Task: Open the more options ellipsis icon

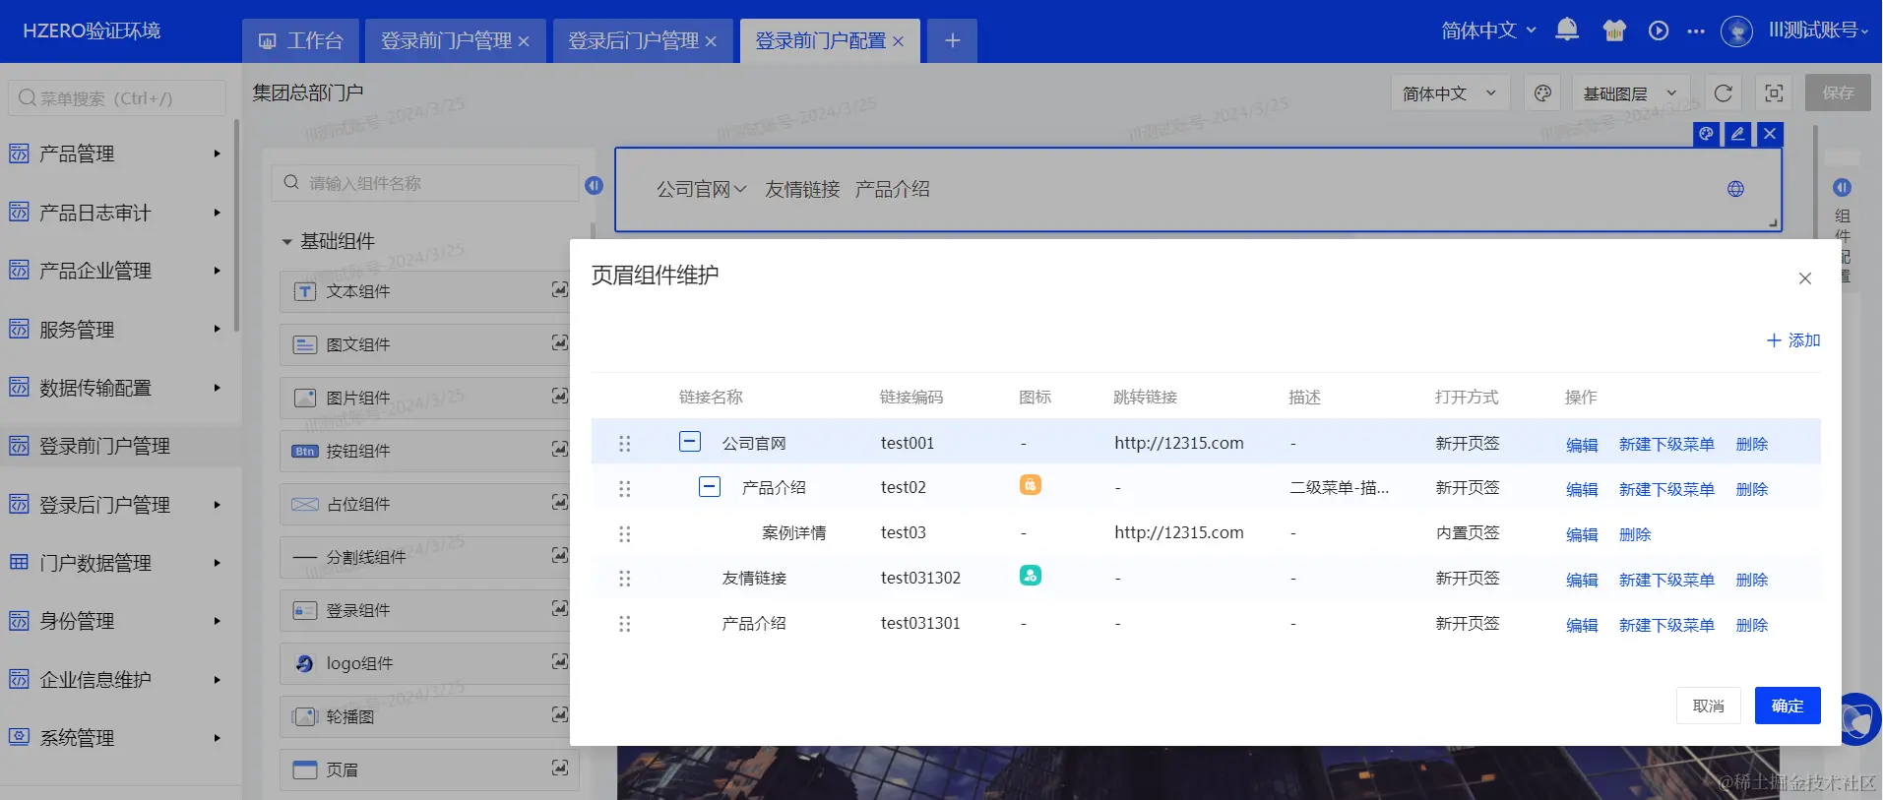Action: tap(1695, 31)
